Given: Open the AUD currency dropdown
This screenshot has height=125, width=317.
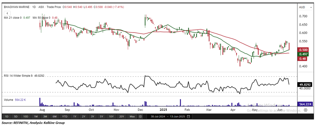Looking at the screenshot, I should pyautogui.click(x=305, y=7).
